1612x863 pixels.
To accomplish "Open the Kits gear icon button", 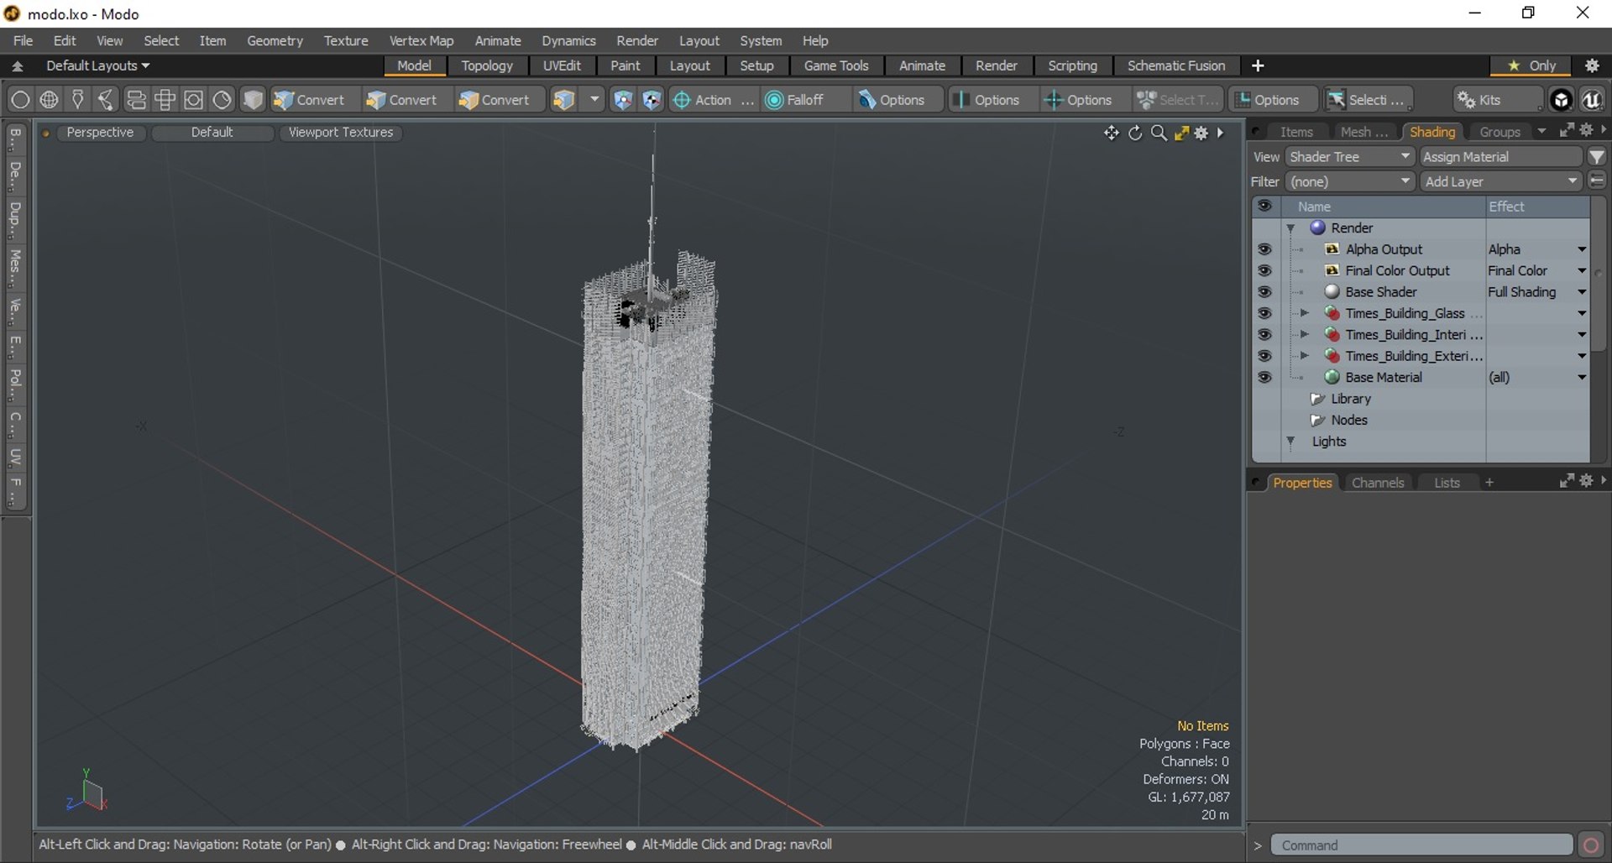I will tap(1479, 100).
